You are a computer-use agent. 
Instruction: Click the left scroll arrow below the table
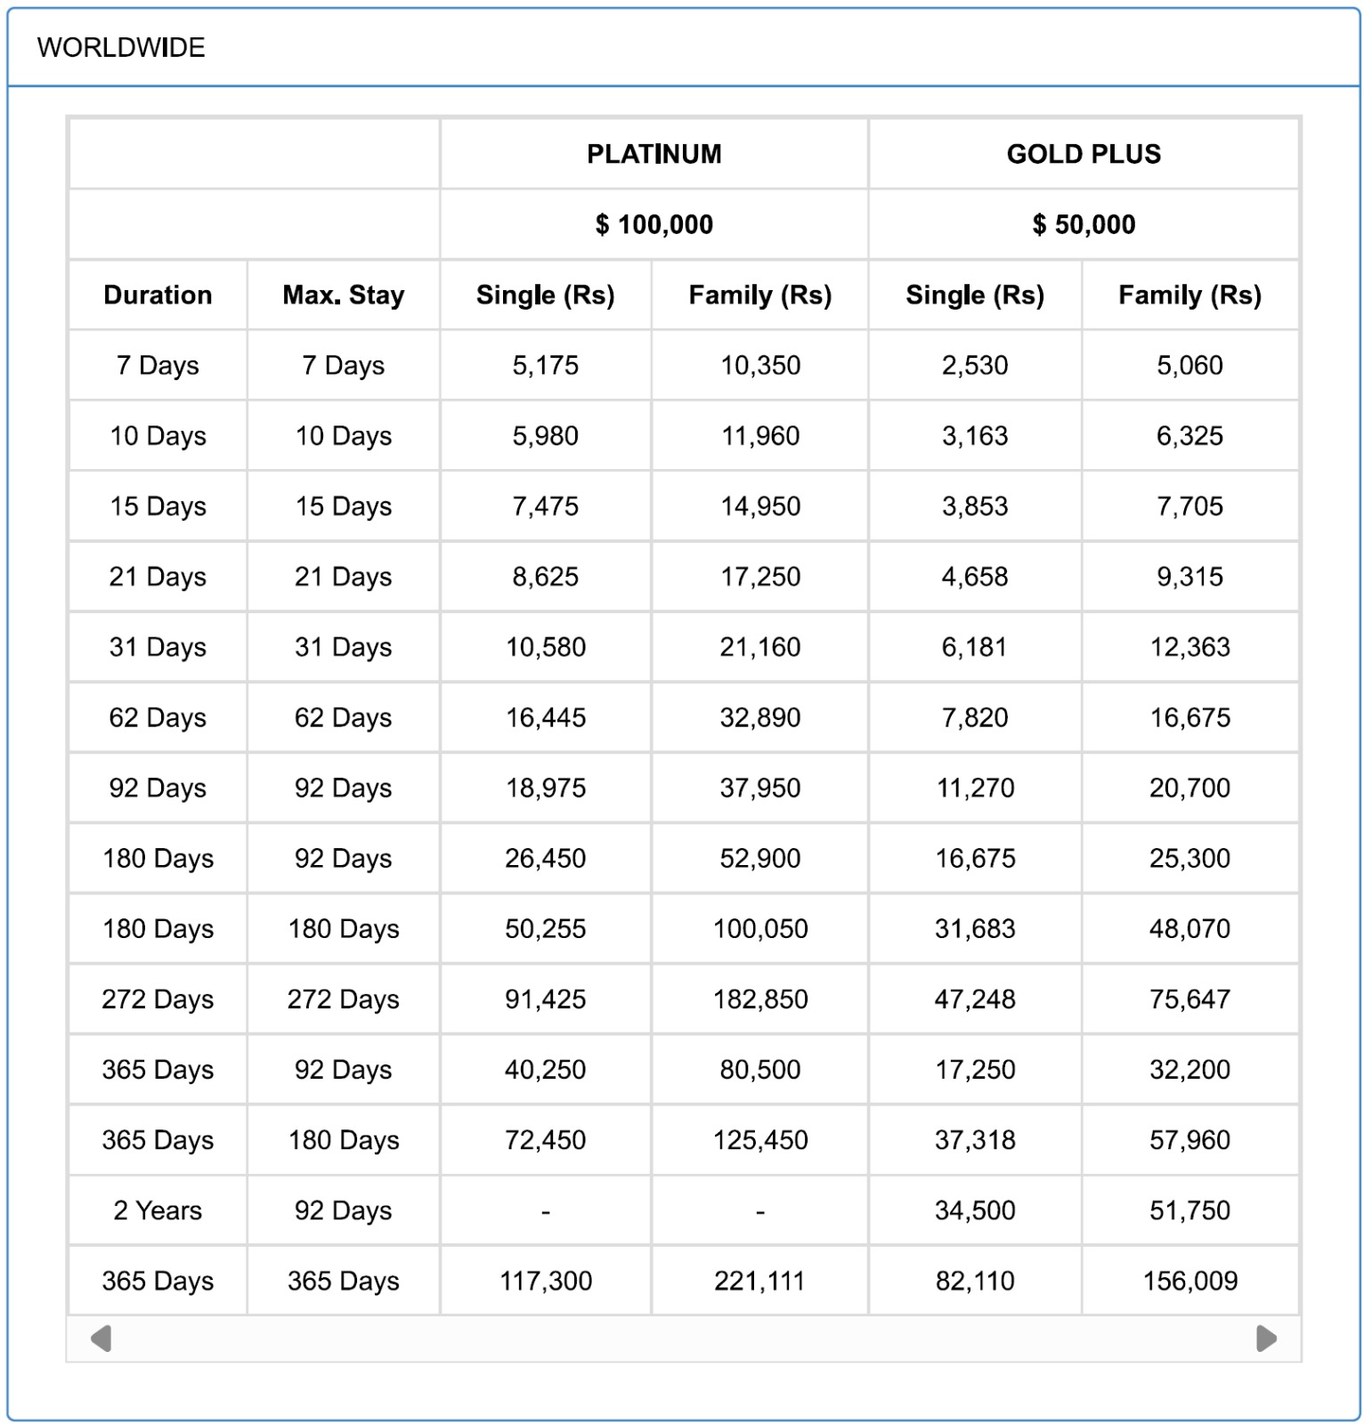click(101, 1338)
